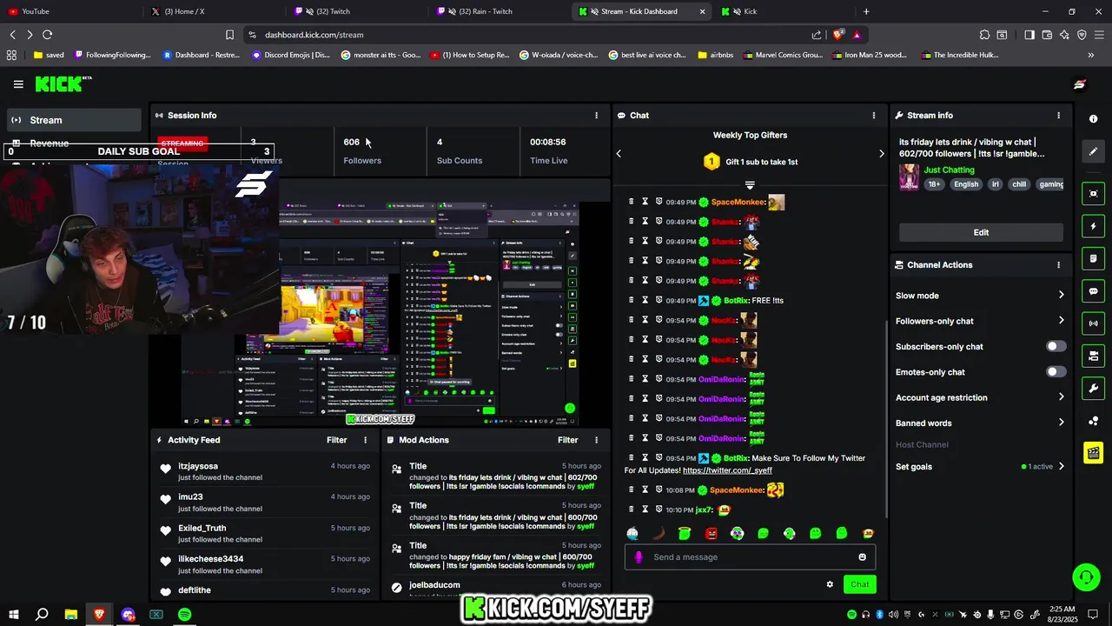Open the hamburger menu beside Kick logo
This screenshot has width=1112, height=626.
click(18, 84)
